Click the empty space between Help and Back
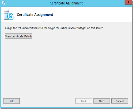 [x=47, y=101]
